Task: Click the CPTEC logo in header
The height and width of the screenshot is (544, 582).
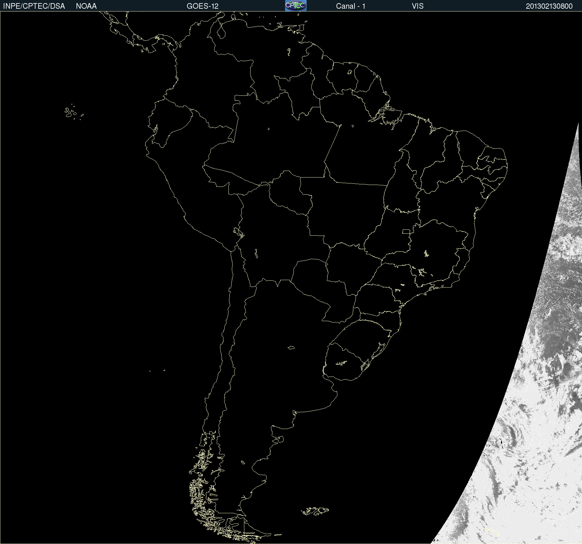Action: (296, 6)
